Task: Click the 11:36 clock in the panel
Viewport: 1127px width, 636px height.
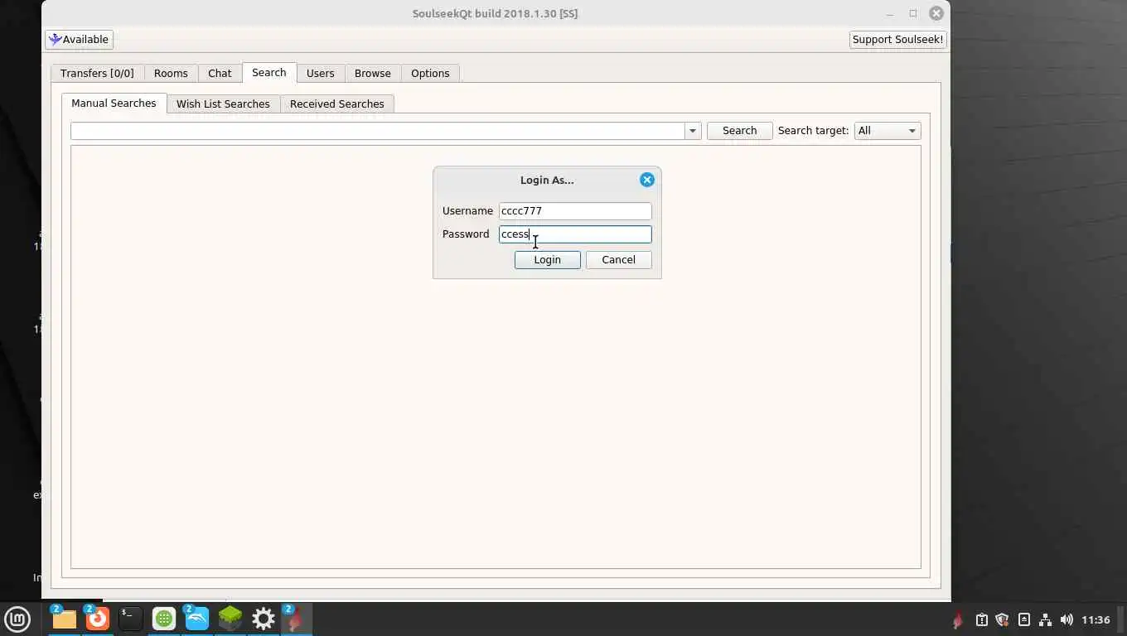Action: (1096, 619)
